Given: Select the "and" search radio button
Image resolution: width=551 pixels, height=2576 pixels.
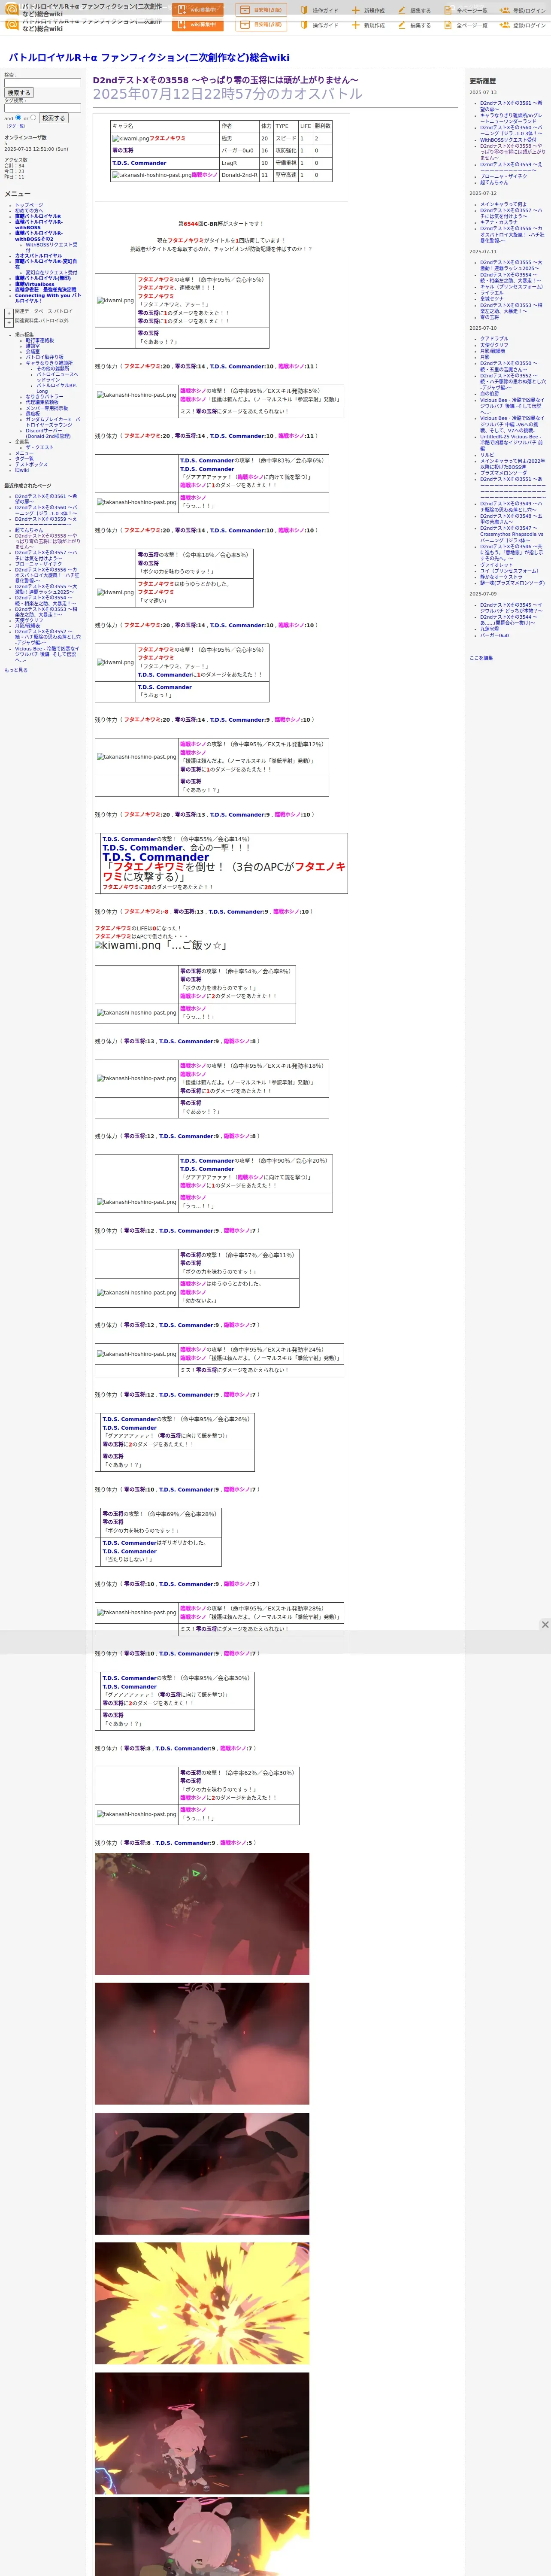Looking at the screenshot, I should pyautogui.click(x=18, y=118).
